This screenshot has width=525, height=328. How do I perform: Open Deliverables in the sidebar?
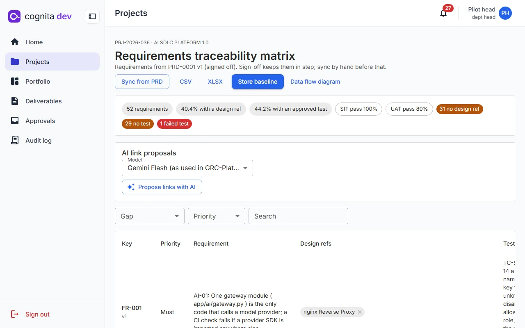(52, 101)
